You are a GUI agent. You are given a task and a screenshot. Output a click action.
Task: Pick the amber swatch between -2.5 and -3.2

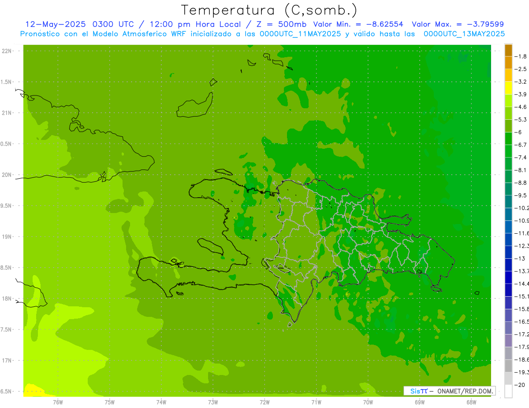tap(508, 75)
